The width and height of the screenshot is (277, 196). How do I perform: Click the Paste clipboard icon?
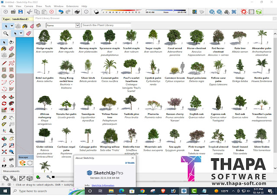tap(44, 12)
